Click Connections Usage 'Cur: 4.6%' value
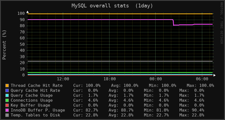 (x=86, y=100)
